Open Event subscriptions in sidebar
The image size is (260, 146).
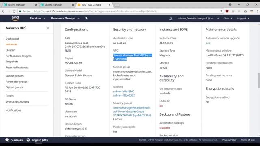pyautogui.click(x=17, y=101)
